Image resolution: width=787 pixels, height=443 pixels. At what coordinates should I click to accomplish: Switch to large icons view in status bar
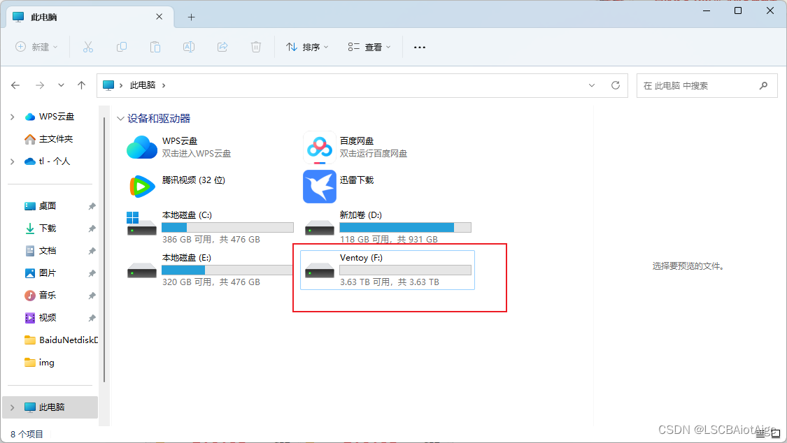(776, 433)
